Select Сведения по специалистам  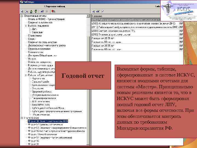click(x=42, y=42)
